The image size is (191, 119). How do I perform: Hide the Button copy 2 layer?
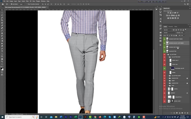click(x=164, y=60)
